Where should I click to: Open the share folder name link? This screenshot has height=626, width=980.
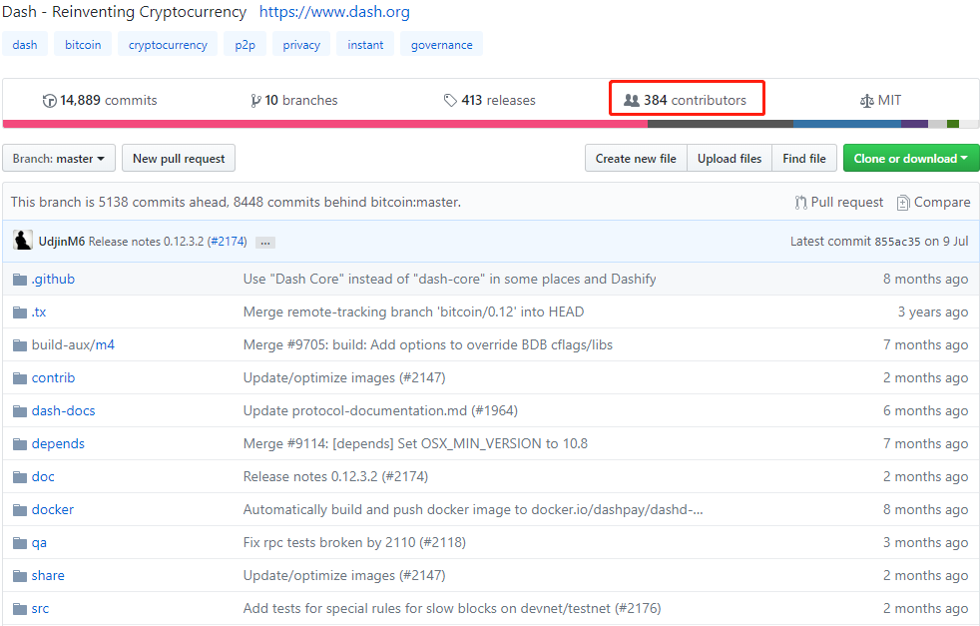[x=48, y=575]
